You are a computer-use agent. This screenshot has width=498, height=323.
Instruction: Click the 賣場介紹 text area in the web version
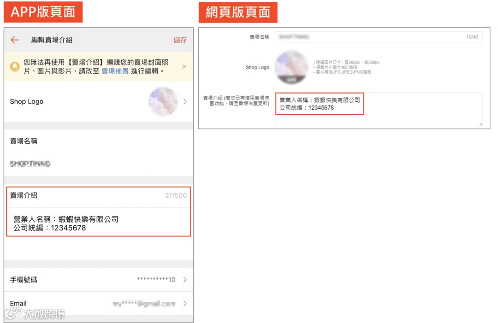(x=378, y=108)
